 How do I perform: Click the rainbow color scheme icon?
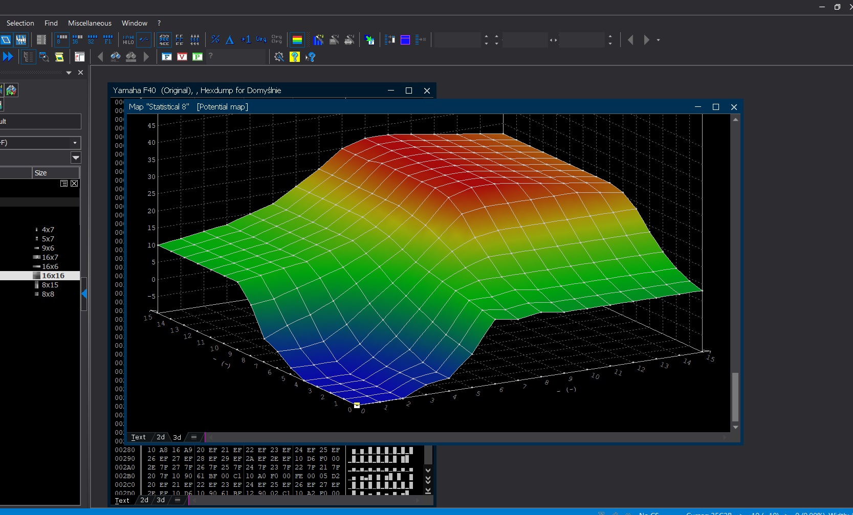point(297,39)
